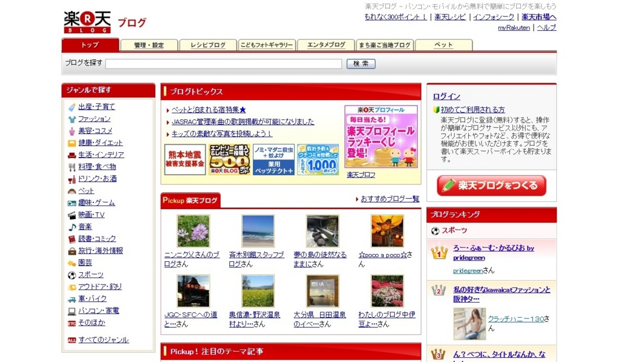Open JASRAC管理楽曲 lyrics topic link

coord(243,122)
